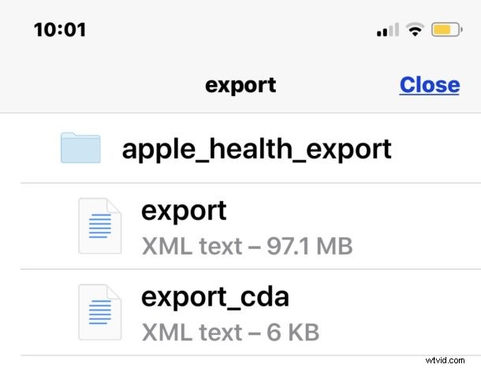
Task: Tap blank space right of apple_health_export
Action: pyautogui.click(x=435, y=148)
